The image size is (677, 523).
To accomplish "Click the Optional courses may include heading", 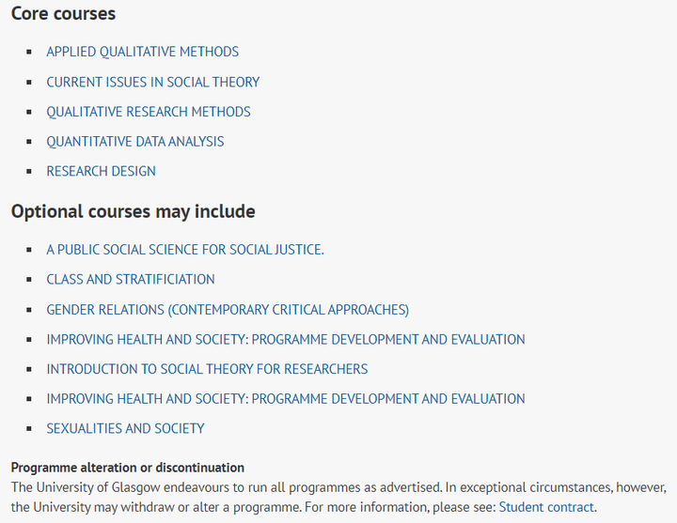I will pyautogui.click(x=133, y=211).
